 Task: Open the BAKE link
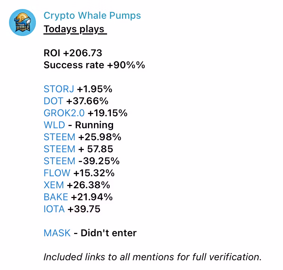pos(56,197)
